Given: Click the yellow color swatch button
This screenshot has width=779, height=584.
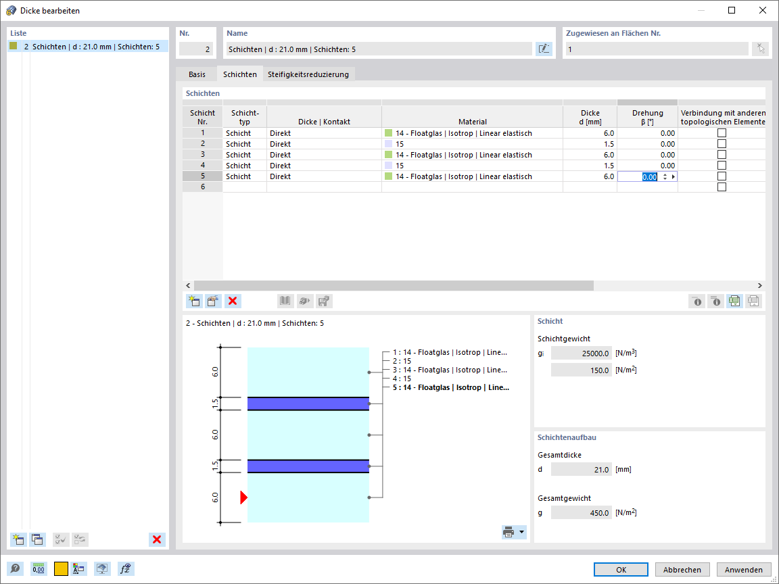Looking at the screenshot, I should [61, 568].
